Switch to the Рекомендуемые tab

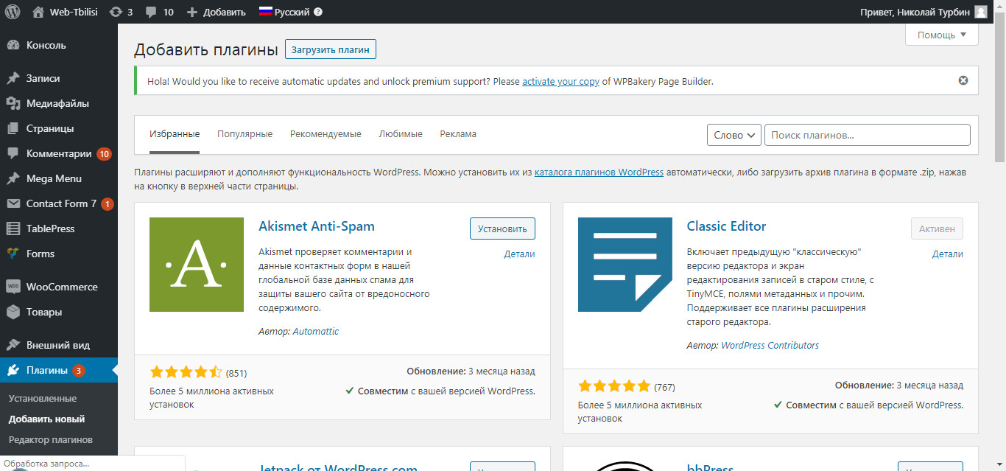pyautogui.click(x=326, y=134)
